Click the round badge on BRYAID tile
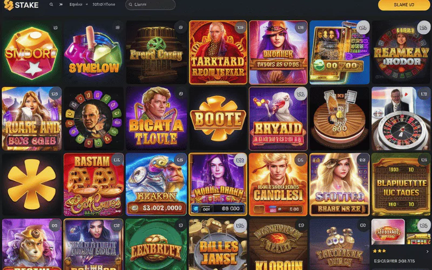 coord(301,94)
